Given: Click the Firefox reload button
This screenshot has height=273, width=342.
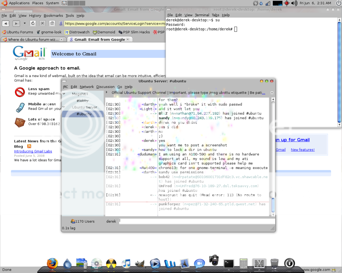Looking at the screenshot, I should [x=33, y=23].
